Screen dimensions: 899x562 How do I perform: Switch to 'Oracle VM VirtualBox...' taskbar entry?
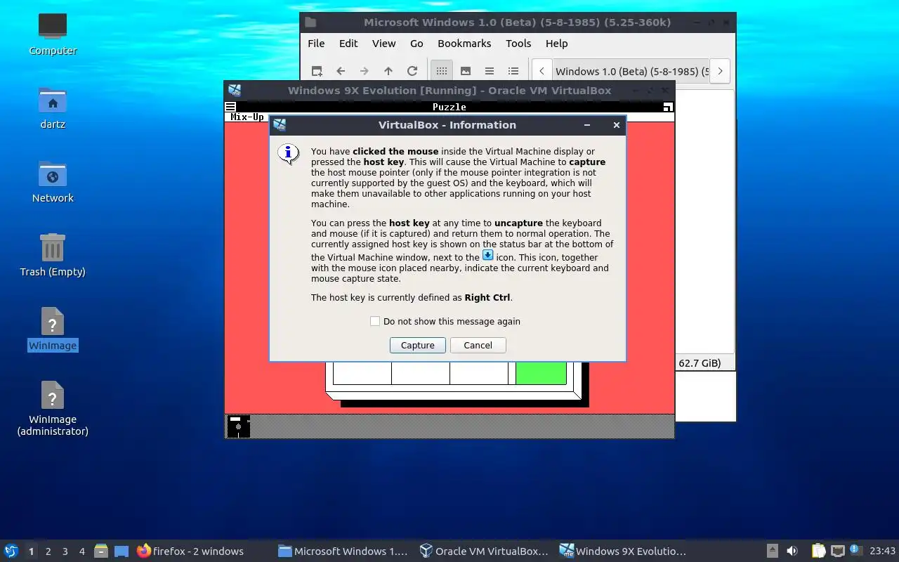tap(484, 551)
